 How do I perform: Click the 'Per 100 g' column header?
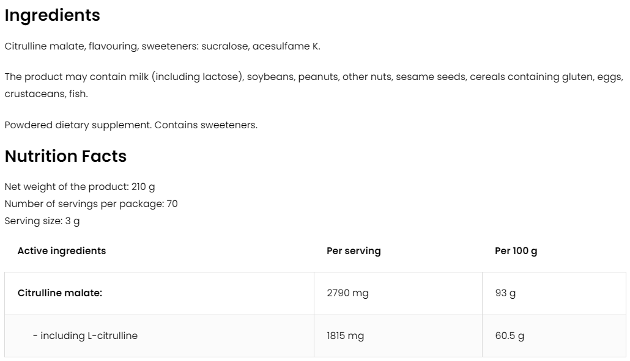[x=516, y=251]
